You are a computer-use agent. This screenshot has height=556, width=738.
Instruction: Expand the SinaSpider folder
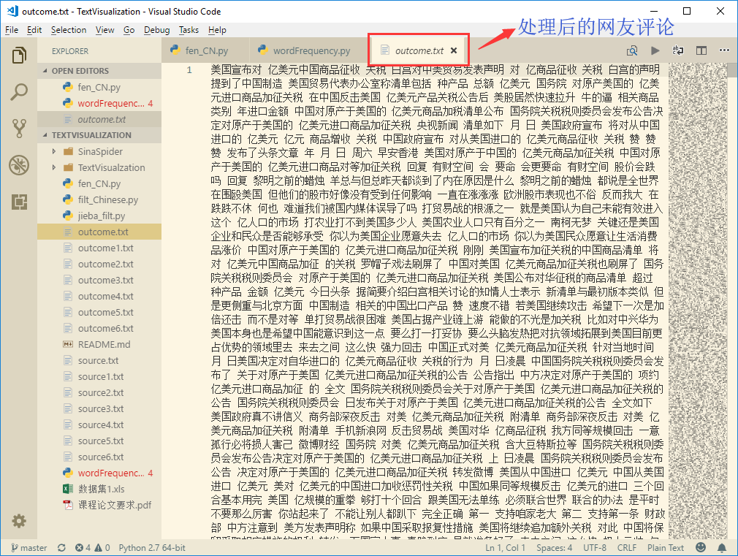pyautogui.click(x=99, y=151)
